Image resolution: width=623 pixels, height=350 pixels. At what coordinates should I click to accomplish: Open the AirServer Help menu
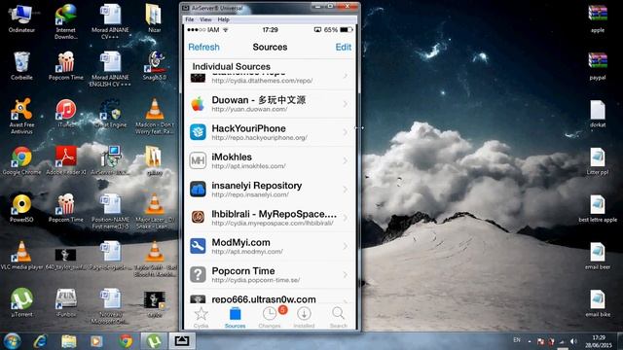pyautogui.click(x=223, y=19)
